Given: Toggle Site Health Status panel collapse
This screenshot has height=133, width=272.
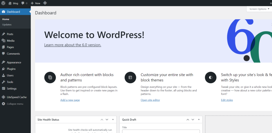Looking at the screenshot, I should pos(113,120).
